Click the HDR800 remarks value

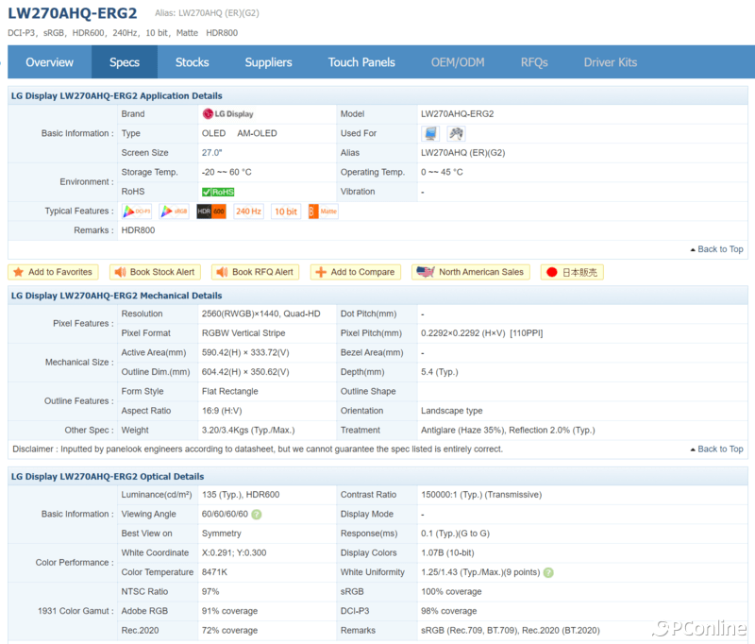pyautogui.click(x=138, y=230)
